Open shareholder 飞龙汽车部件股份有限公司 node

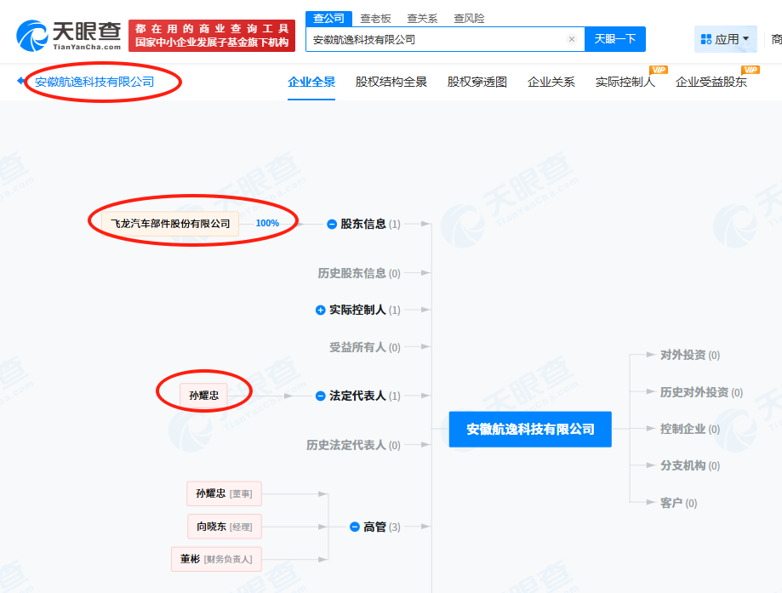[170, 224]
